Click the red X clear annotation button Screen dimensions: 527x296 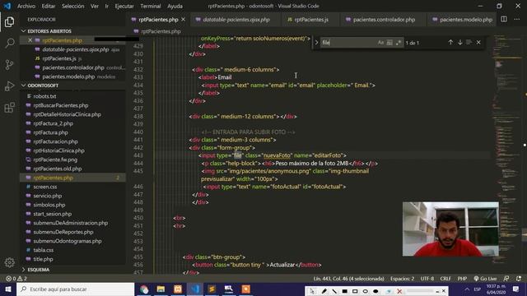(399, 291)
